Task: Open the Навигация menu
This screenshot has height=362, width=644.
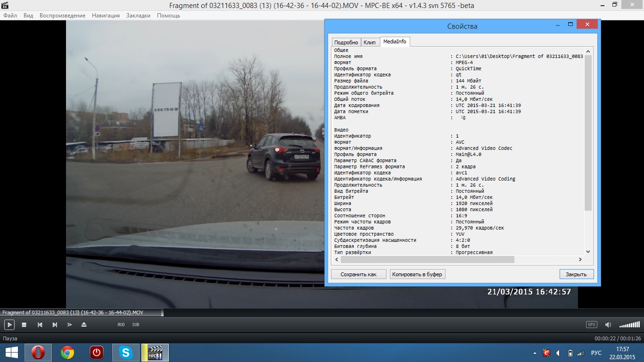Action: click(x=106, y=16)
